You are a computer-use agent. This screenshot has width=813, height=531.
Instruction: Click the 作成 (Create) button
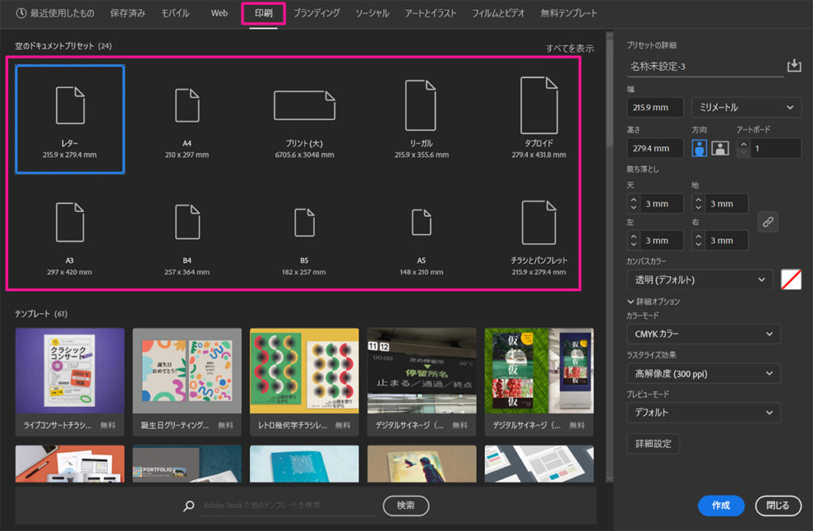coord(720,506)
